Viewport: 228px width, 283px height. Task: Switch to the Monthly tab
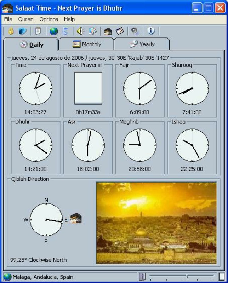click(x=86, y=44)
